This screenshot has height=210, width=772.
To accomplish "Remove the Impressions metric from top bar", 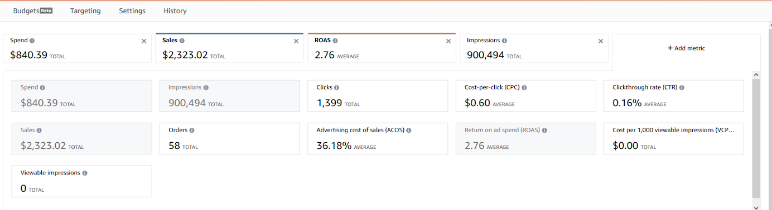I will 601,41.
